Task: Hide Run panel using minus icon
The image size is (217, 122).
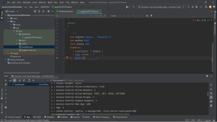Action: pyautogui.click(x=211, y=76)
